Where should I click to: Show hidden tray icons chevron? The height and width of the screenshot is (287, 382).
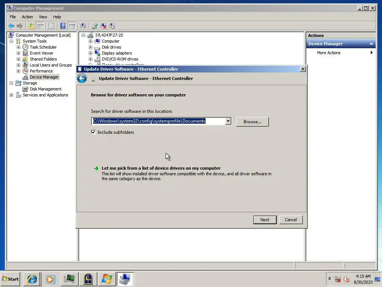pyautogui.click(x=329, y=279)
